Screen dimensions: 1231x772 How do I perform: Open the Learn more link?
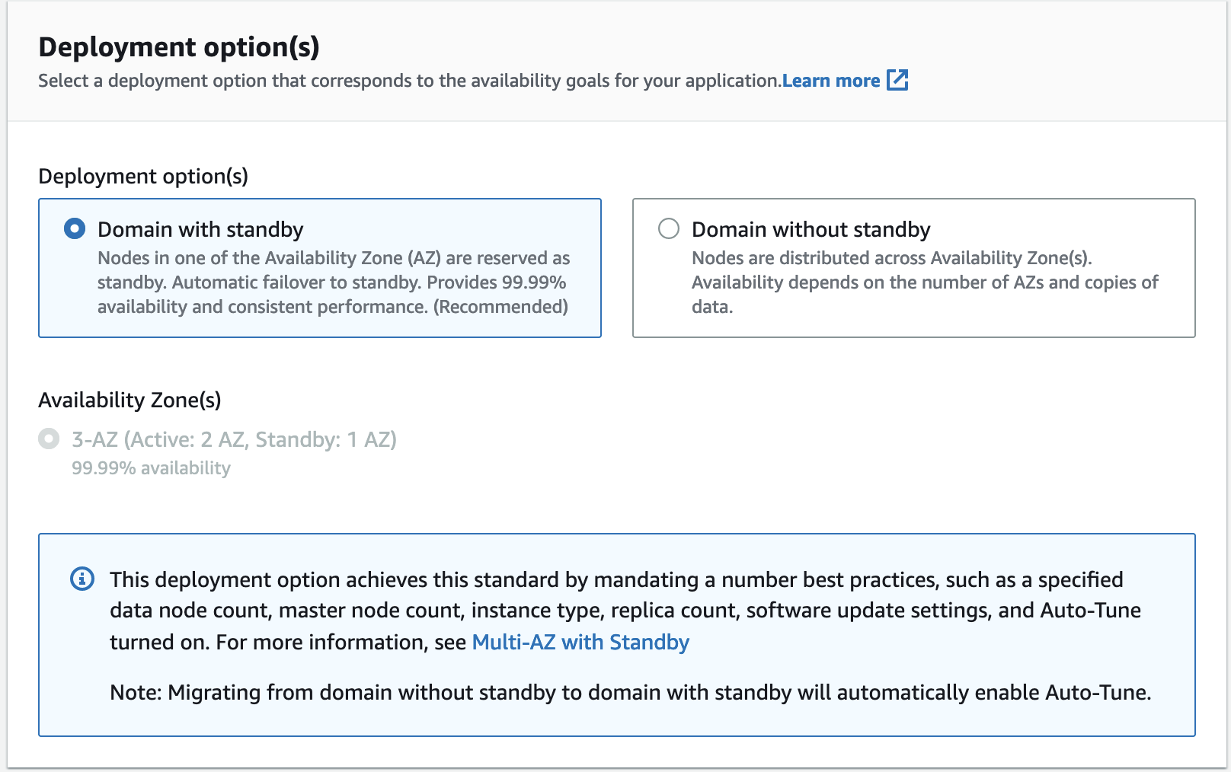point(830,81)
